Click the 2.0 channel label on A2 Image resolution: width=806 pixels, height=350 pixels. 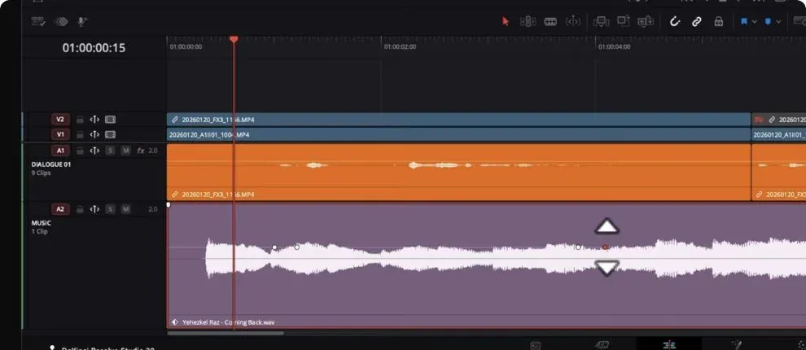(x=153, y=209)
